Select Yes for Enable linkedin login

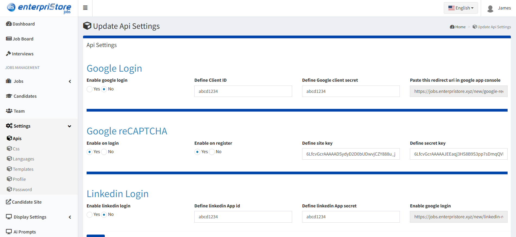point(90,214)
